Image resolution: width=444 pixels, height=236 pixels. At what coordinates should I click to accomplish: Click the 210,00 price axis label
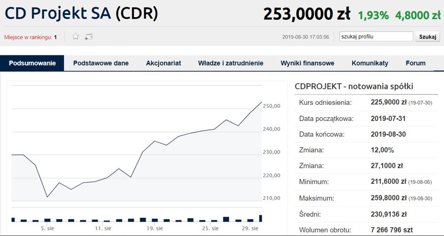(x=273, y=198)
